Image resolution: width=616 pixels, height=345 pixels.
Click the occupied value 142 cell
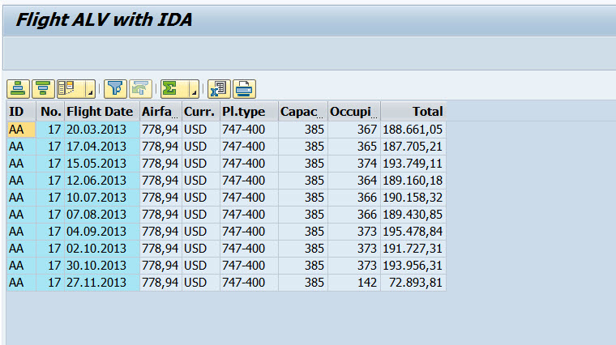point(353,283)
